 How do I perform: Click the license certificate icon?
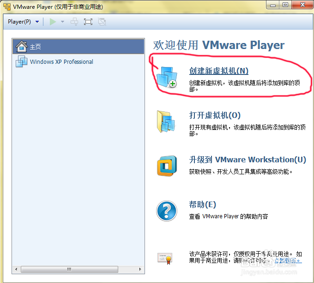(x=165, y=258)
